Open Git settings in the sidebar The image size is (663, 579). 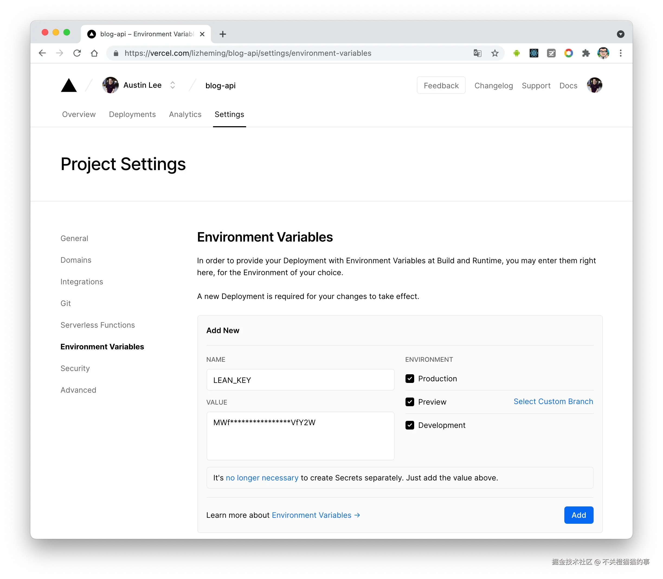[x=66, y=303]
